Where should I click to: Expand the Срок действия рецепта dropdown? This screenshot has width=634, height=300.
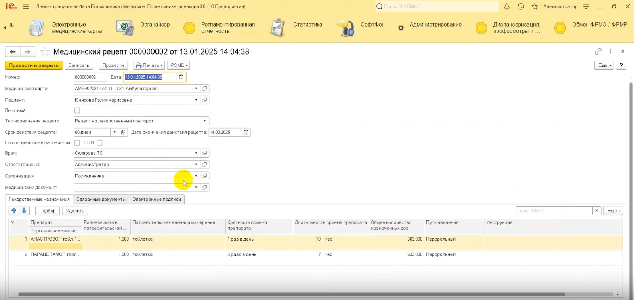115,132
